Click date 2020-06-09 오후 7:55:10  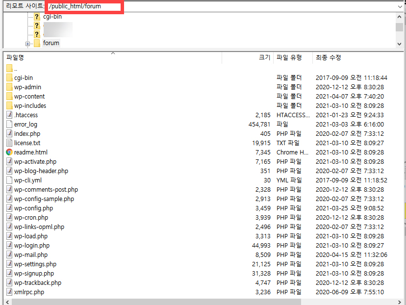[x=350, y=292]
